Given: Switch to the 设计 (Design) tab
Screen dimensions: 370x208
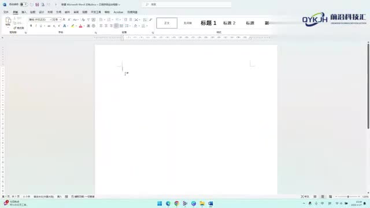Looking at the screenshot, I should pyautogui.click(x=41, y=12).
